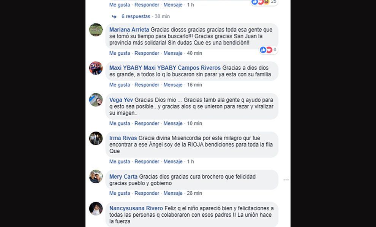The image size is (376, 227).
Task: Open Vega Yev's profile avatar
Action: pos(96,100)
